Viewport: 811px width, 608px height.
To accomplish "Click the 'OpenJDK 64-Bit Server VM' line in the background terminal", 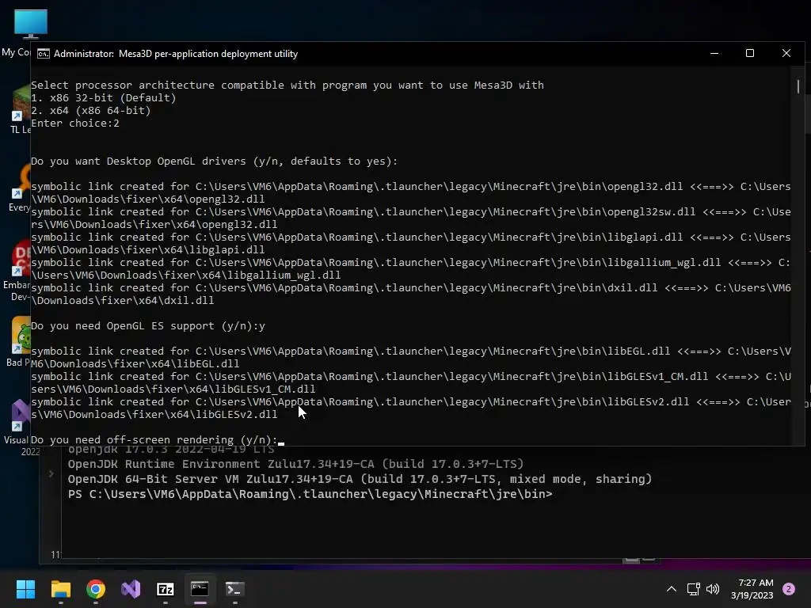I will (x=360, y=479).
